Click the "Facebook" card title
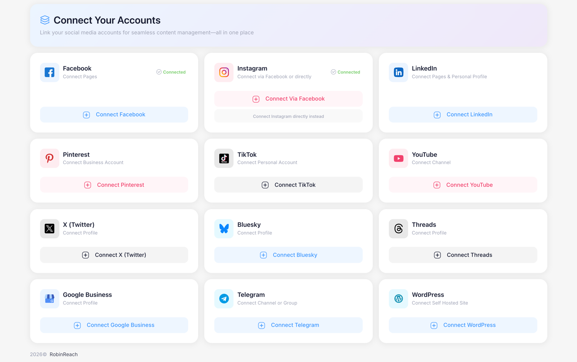The image size is (577, 362). coord(77,69)
